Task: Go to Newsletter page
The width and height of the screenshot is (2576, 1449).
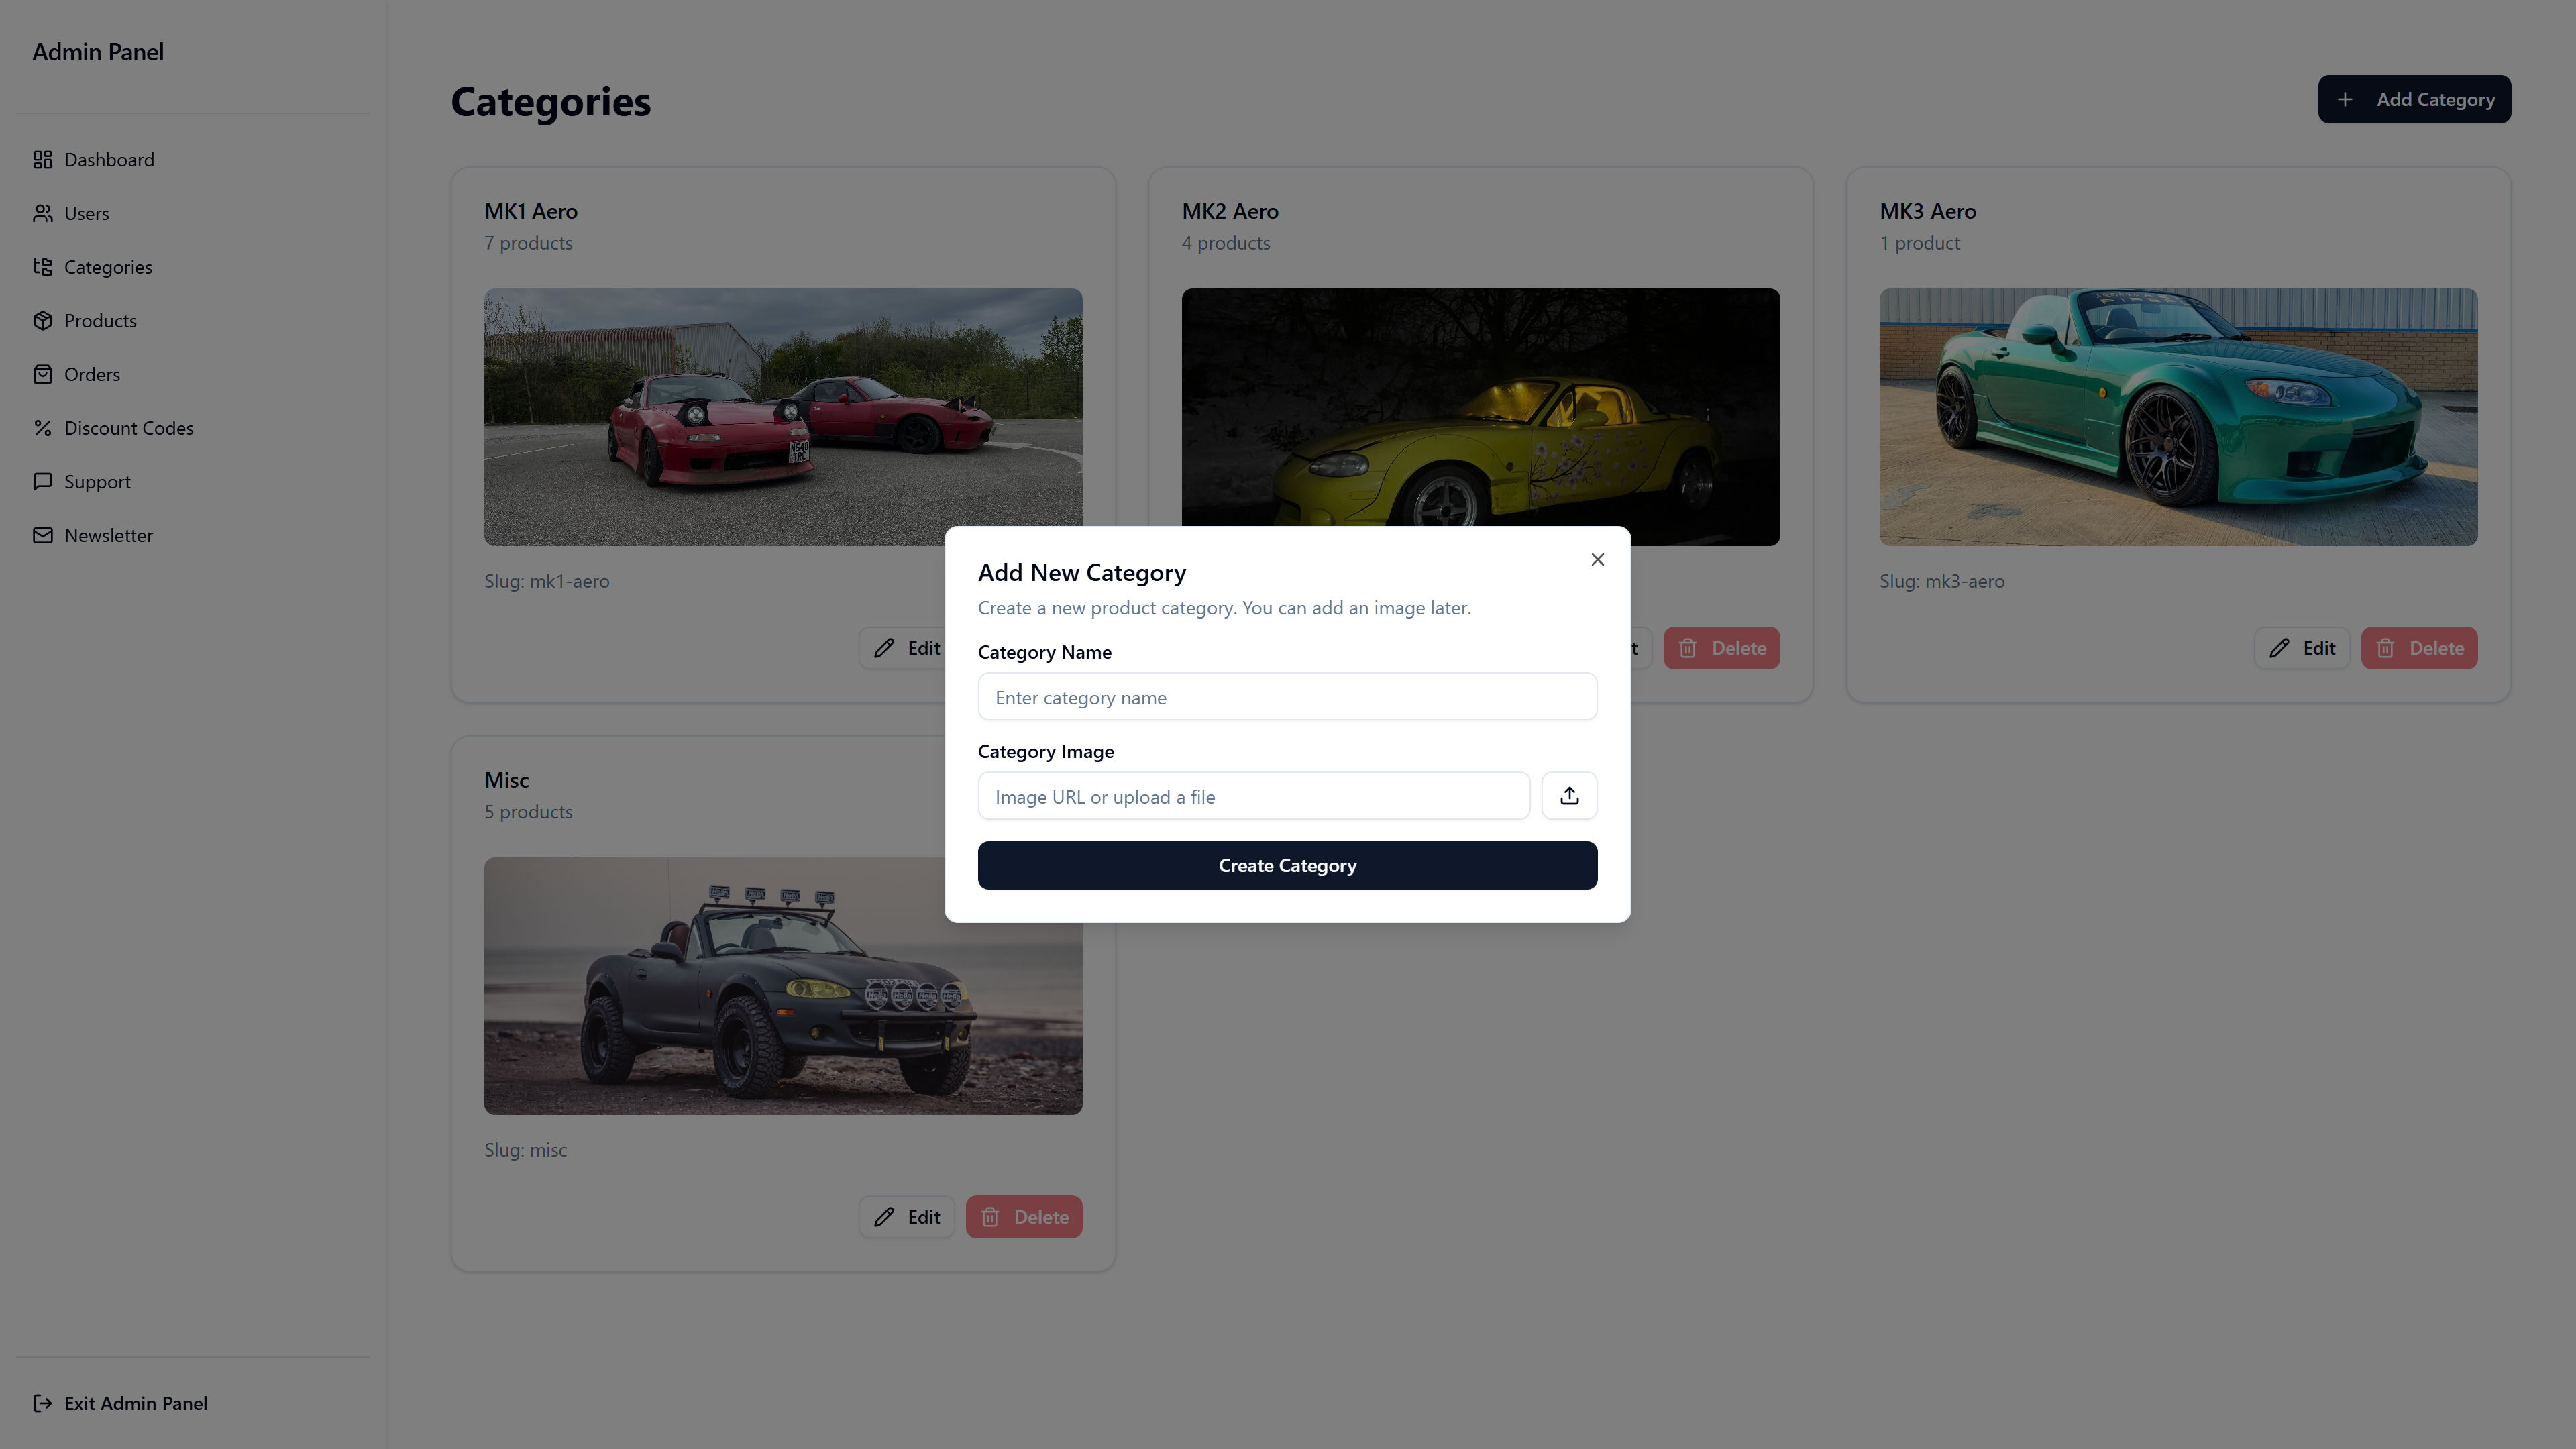Action: [x=108, y=535]
